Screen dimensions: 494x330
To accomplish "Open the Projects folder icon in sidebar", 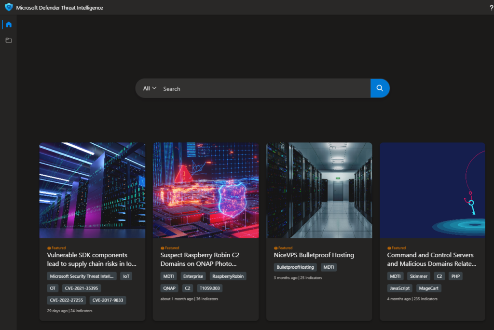I will [x=9, y=41].
